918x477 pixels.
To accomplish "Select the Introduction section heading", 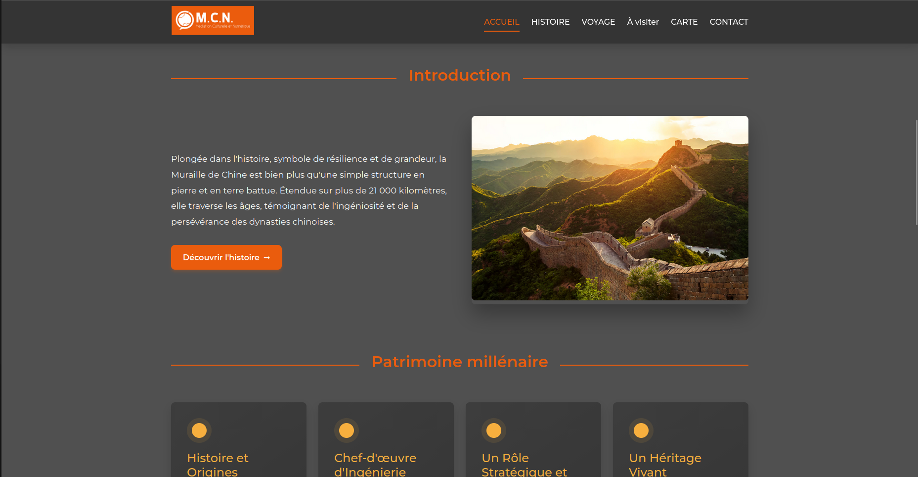I will pos(459,75).
